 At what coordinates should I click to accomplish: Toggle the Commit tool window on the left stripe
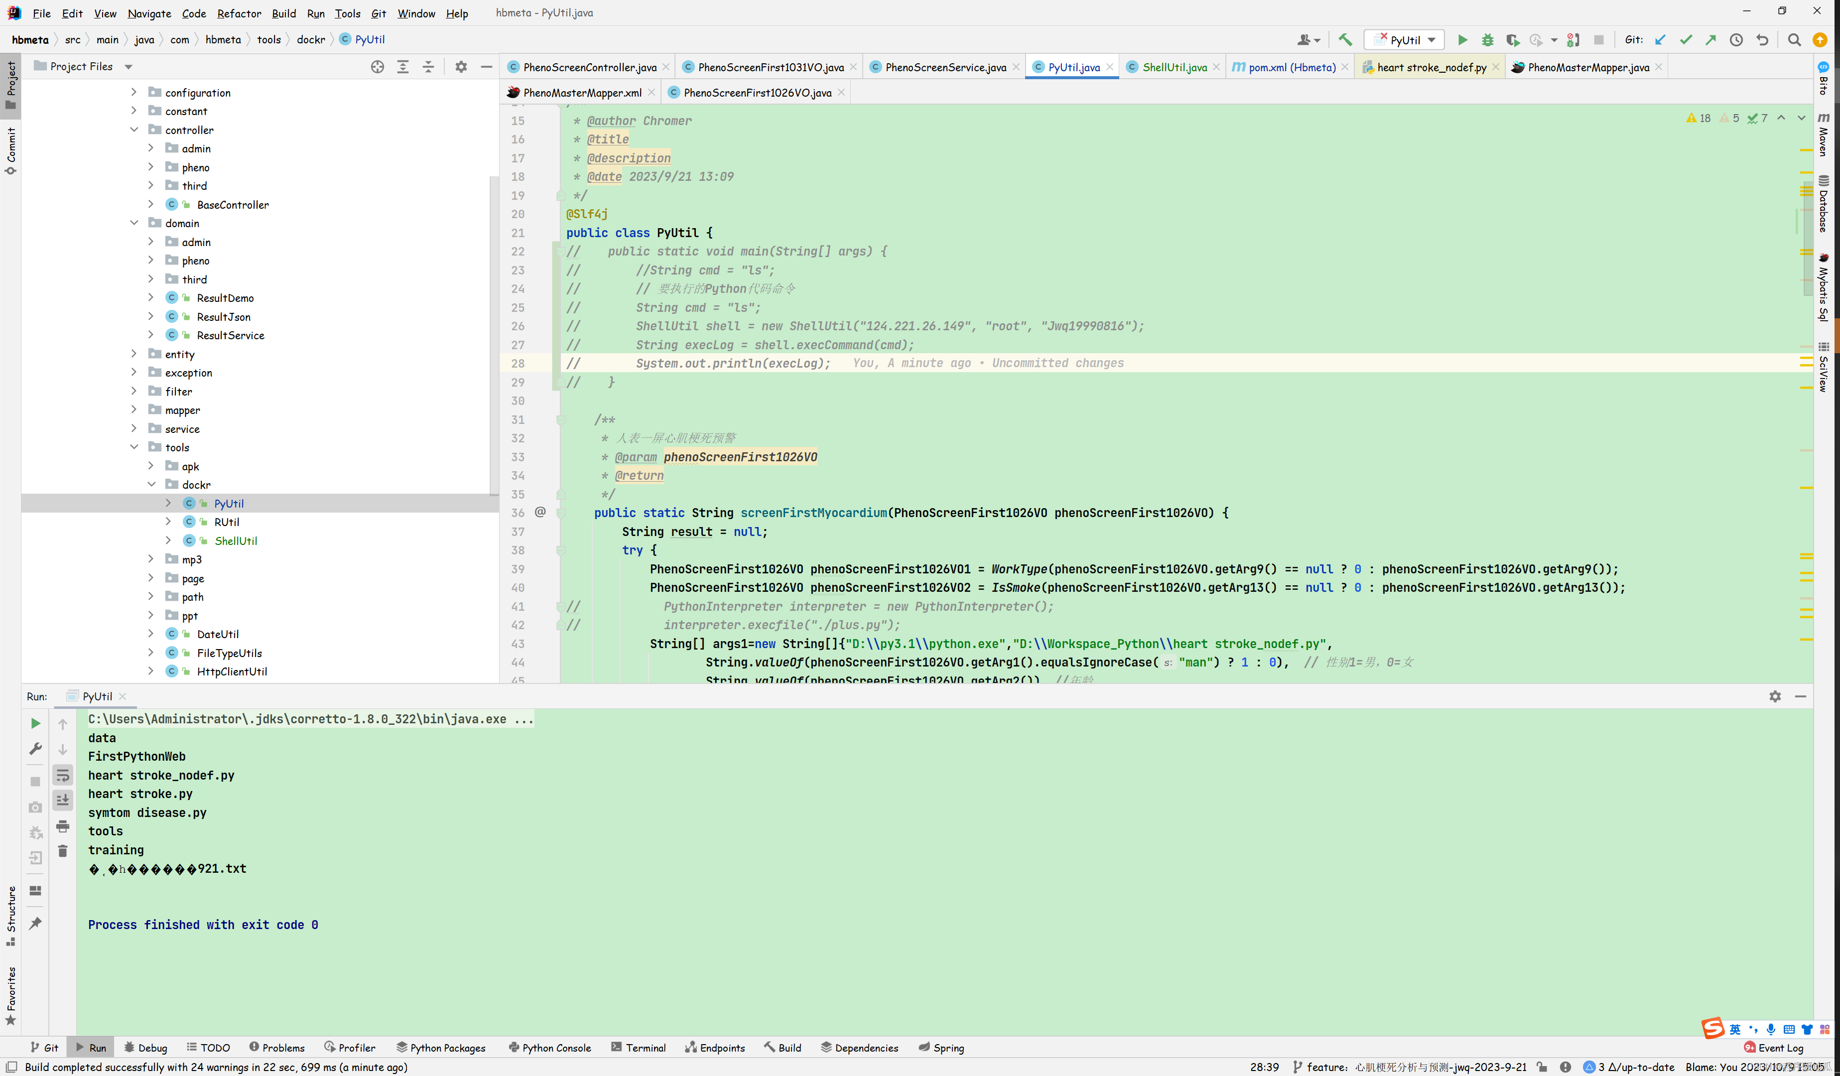(x=10, y=151)
